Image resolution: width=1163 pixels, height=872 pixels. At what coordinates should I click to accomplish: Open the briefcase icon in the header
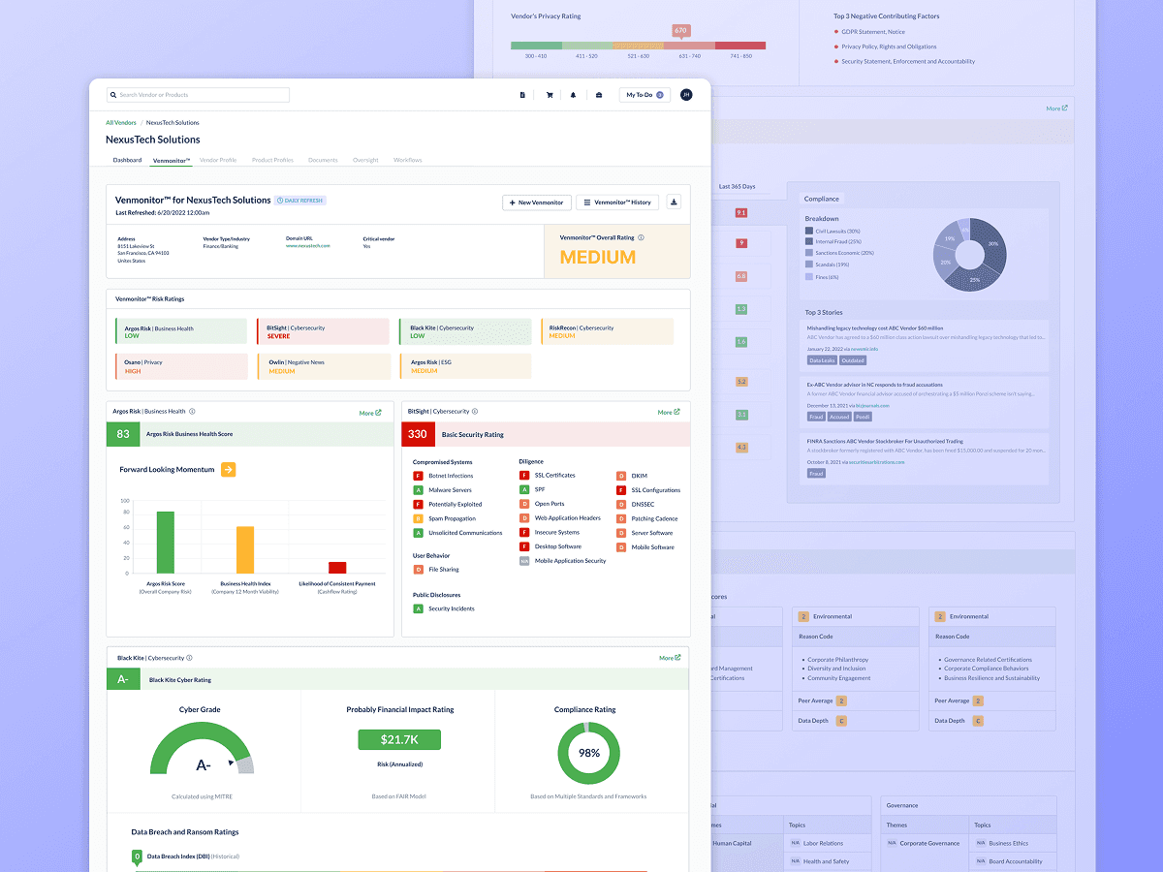598,95
